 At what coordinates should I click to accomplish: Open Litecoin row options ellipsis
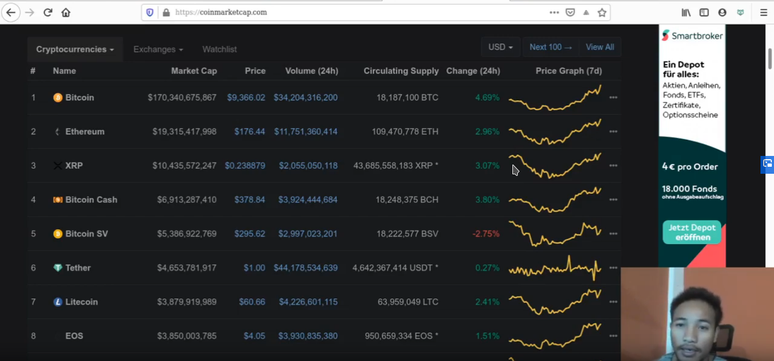613,302
